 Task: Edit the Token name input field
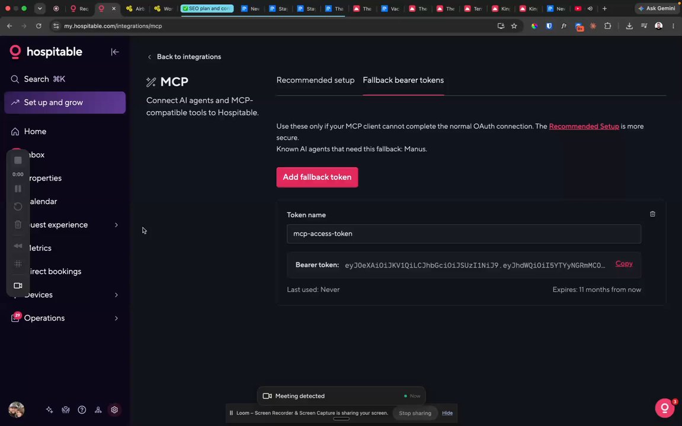pos(464,234)
